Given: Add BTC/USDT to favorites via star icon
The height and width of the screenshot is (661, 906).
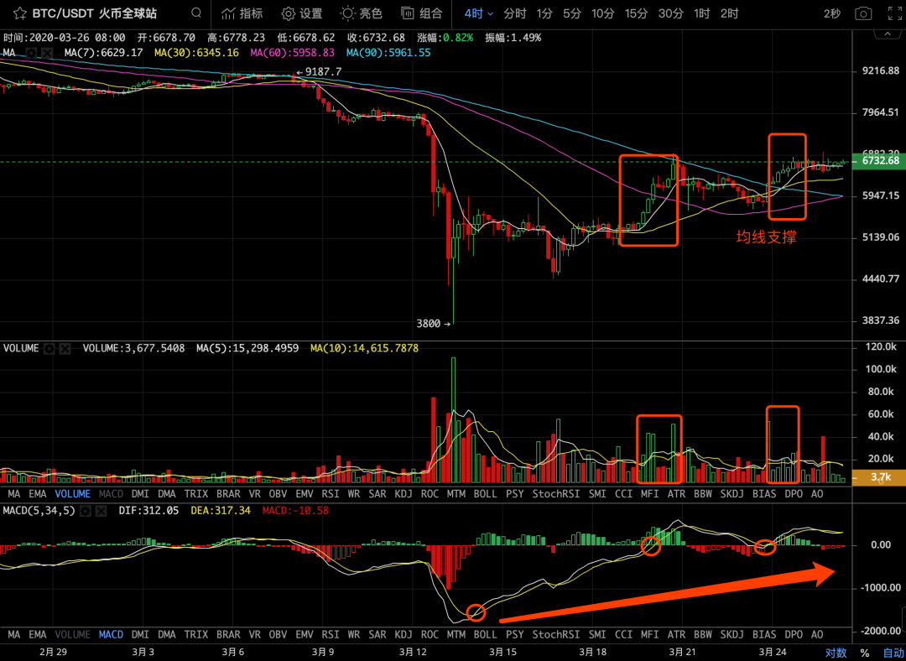Looking at the screenshot, I should 19,13.
